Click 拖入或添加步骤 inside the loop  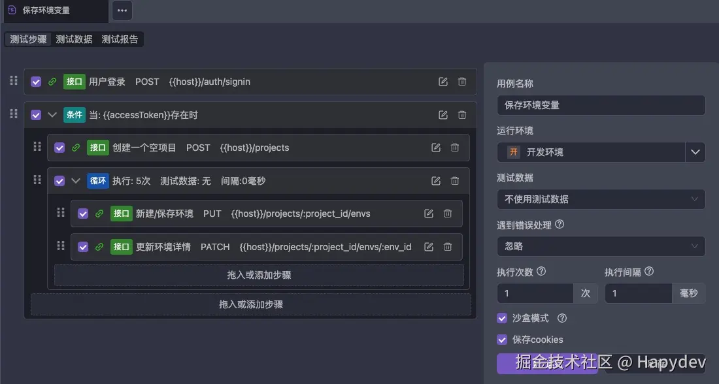(259, 275)
